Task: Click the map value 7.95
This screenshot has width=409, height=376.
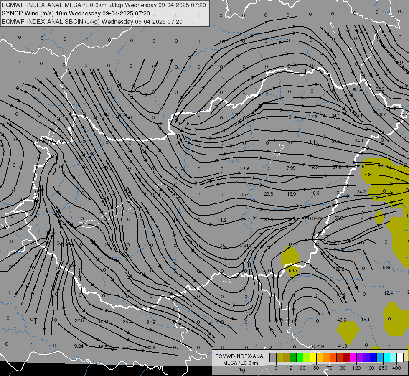Action: tap(291, 168)
